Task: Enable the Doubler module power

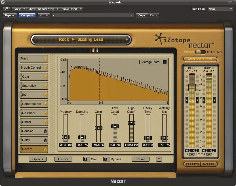Action: tap(45, 131)
